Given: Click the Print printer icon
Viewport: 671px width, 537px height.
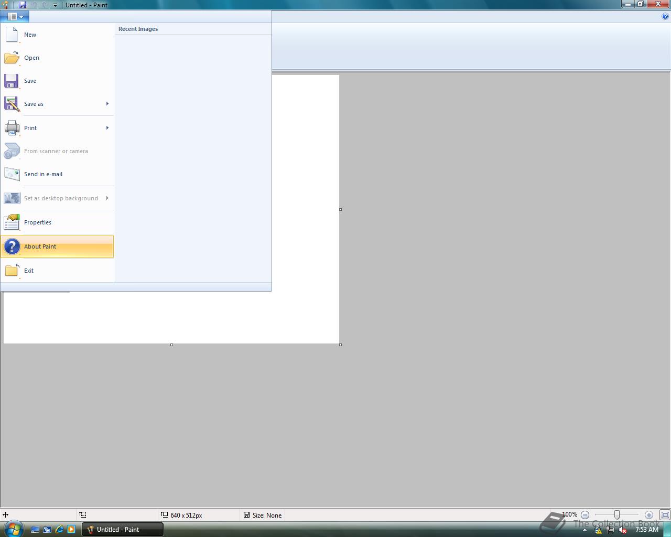Looking at the screenshot, I should [x=12, y=128].
